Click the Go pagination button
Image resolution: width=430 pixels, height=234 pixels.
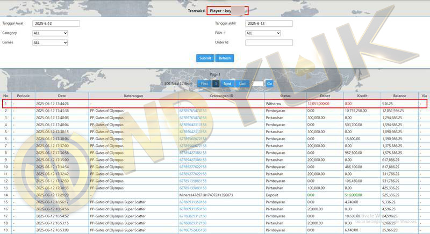point(269,84)
